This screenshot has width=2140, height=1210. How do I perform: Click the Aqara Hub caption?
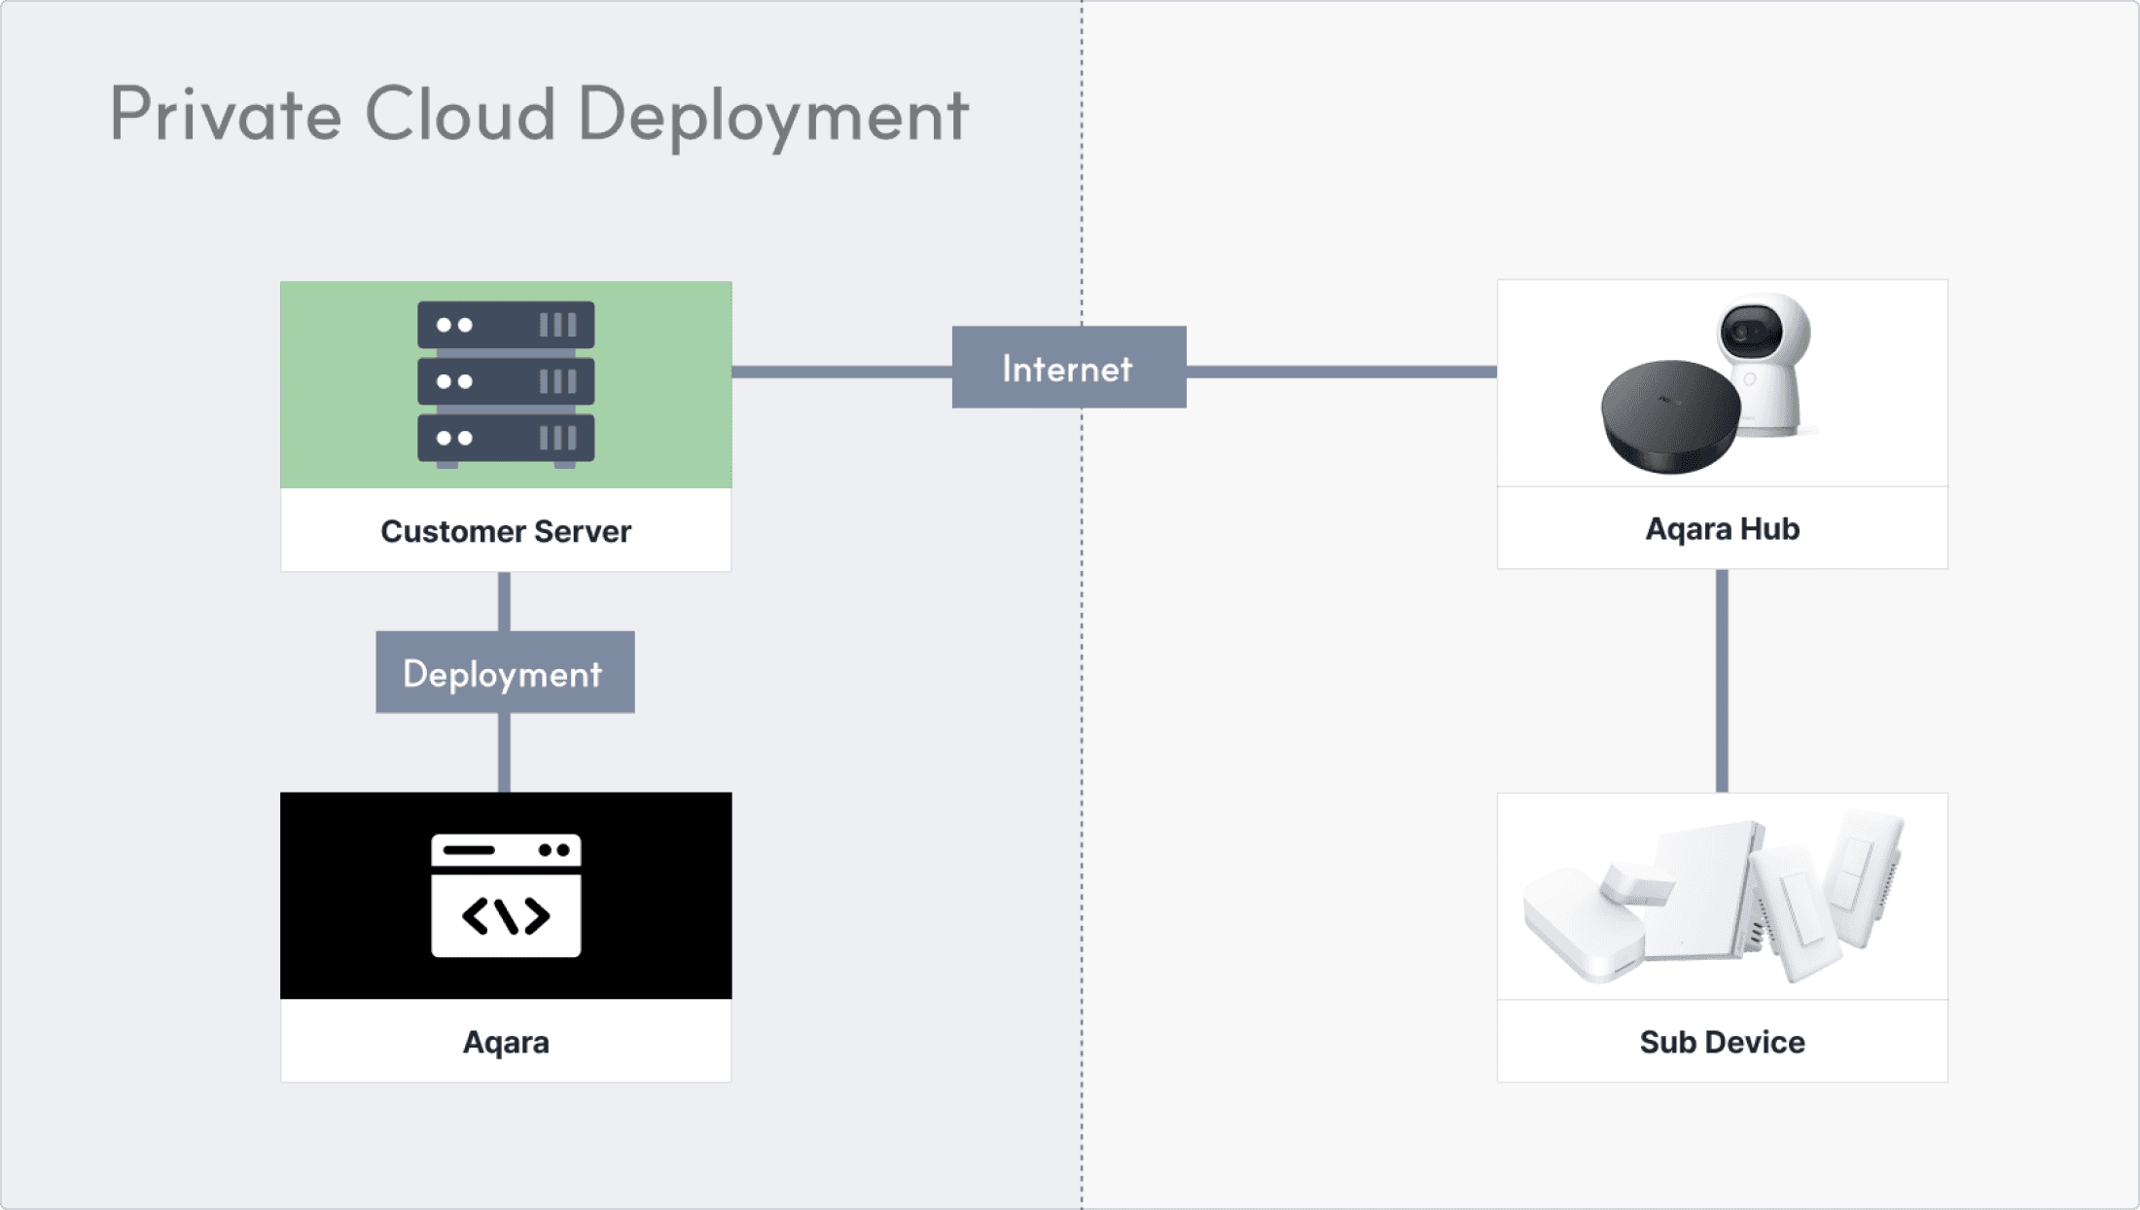(x=1723, y=528)
